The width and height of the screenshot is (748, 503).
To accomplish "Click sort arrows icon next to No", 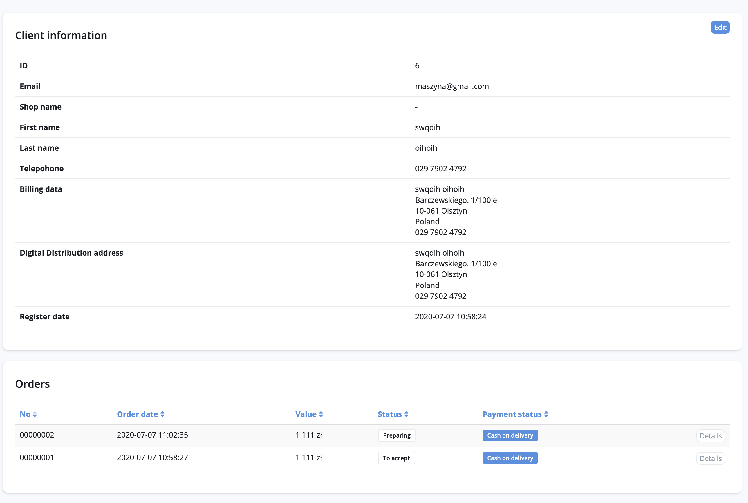I will pyautogui.click(x=35, y=414).
